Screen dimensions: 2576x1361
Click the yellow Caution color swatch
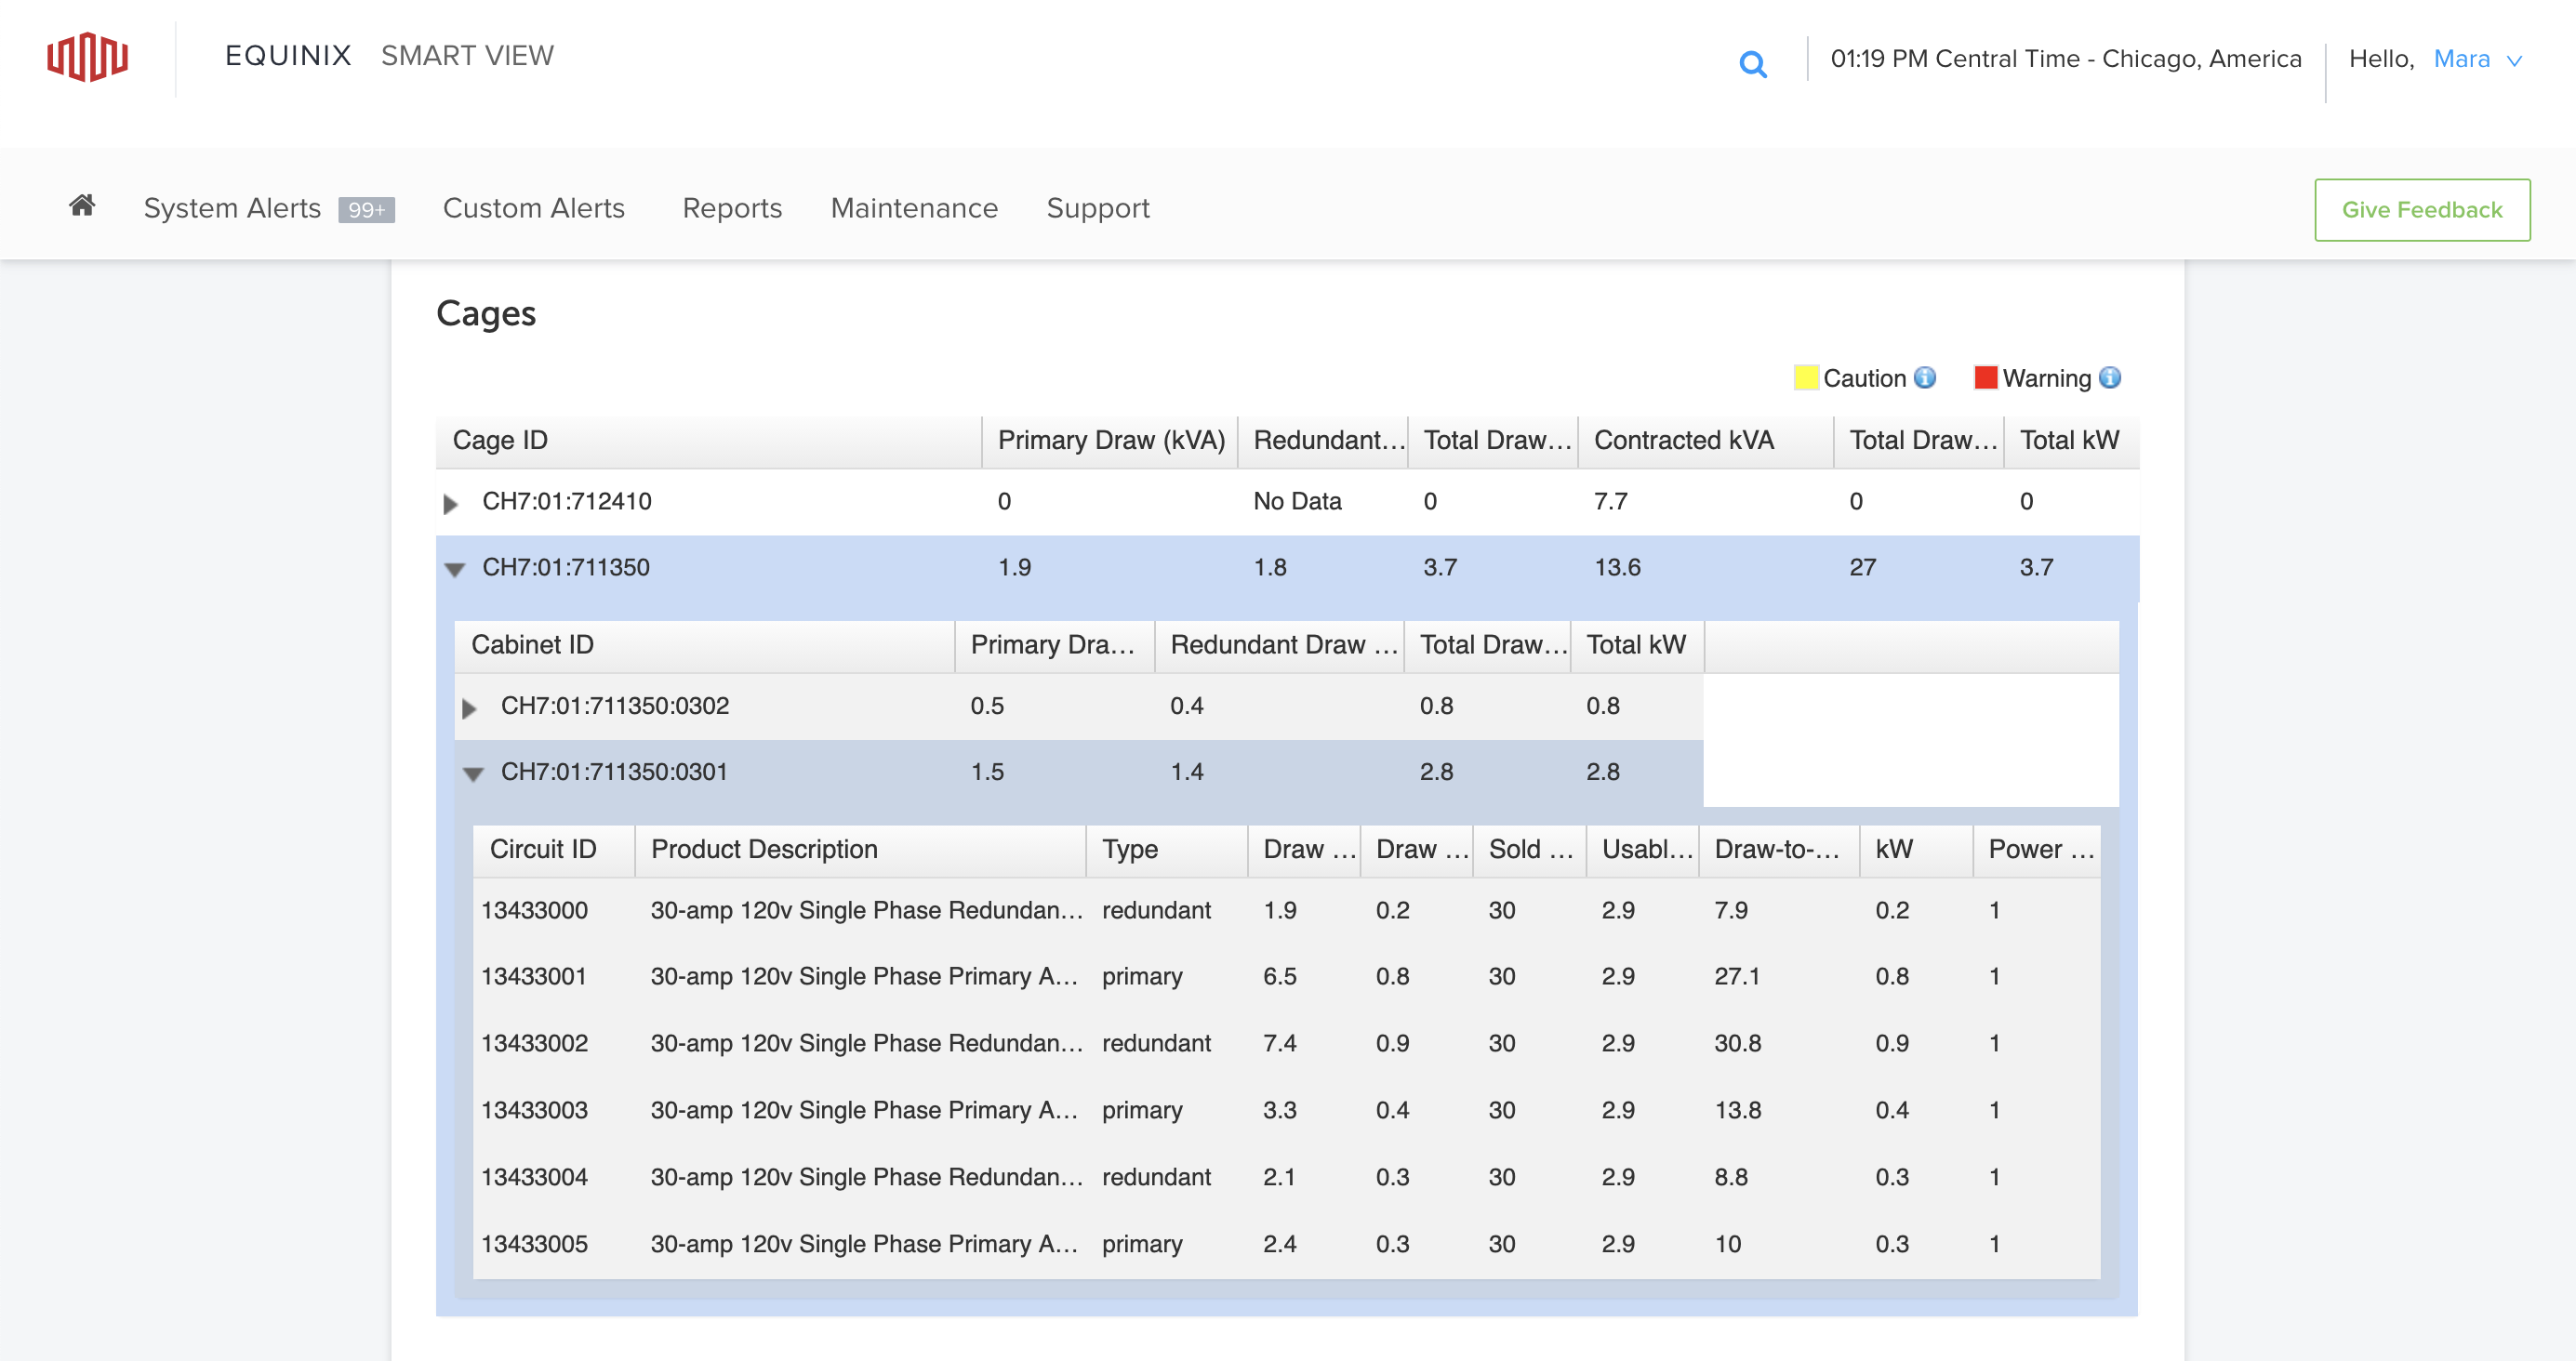pos(1805,378)
